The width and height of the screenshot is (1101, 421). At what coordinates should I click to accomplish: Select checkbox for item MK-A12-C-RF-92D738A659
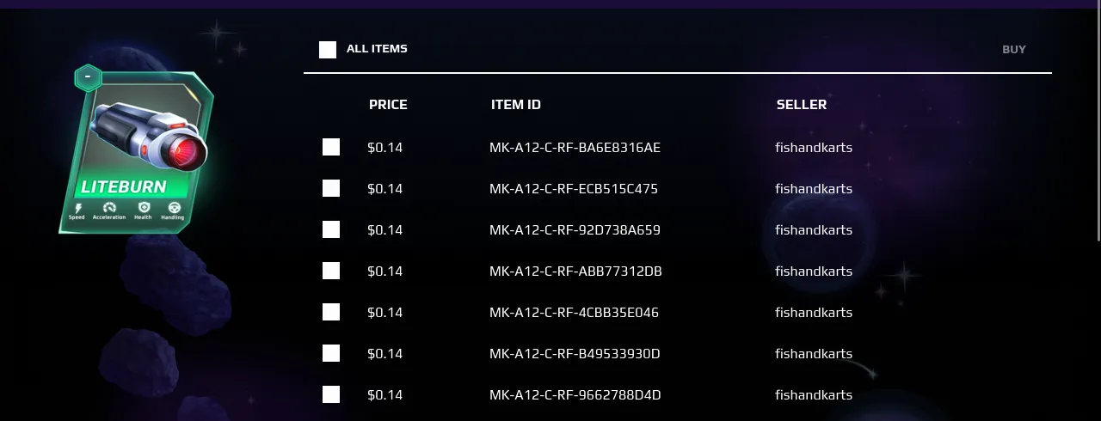pyautogui.click(x=331, y=229)
